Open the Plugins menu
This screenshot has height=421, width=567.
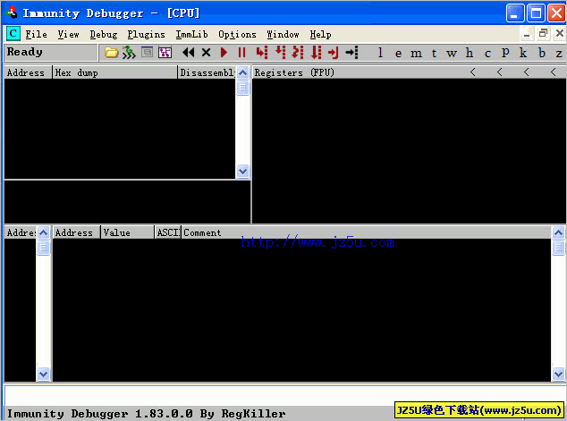[x=146, y=34]
